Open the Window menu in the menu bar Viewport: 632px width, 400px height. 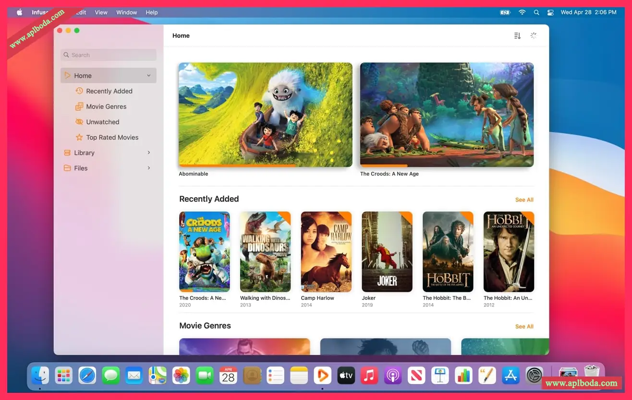(x=127, y=12)
